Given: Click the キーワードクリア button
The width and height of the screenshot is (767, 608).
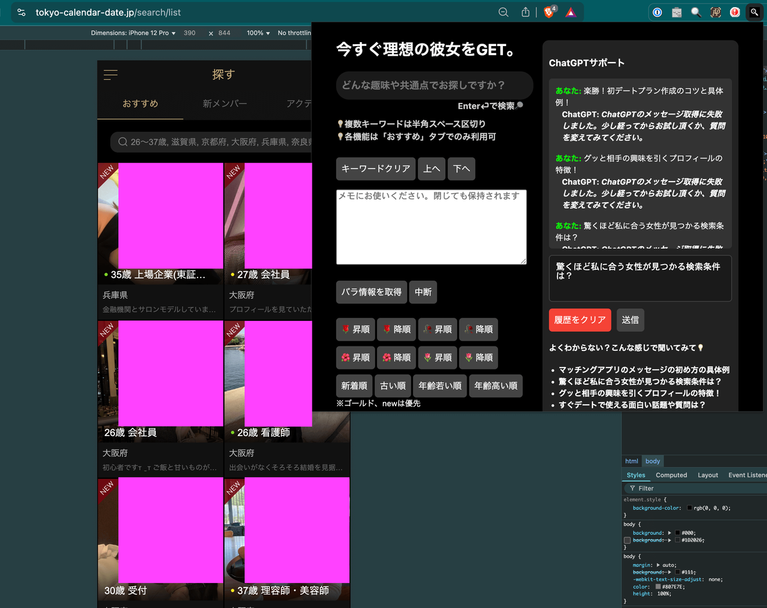Looking at the screenshot, I should (x=376, y=169).
